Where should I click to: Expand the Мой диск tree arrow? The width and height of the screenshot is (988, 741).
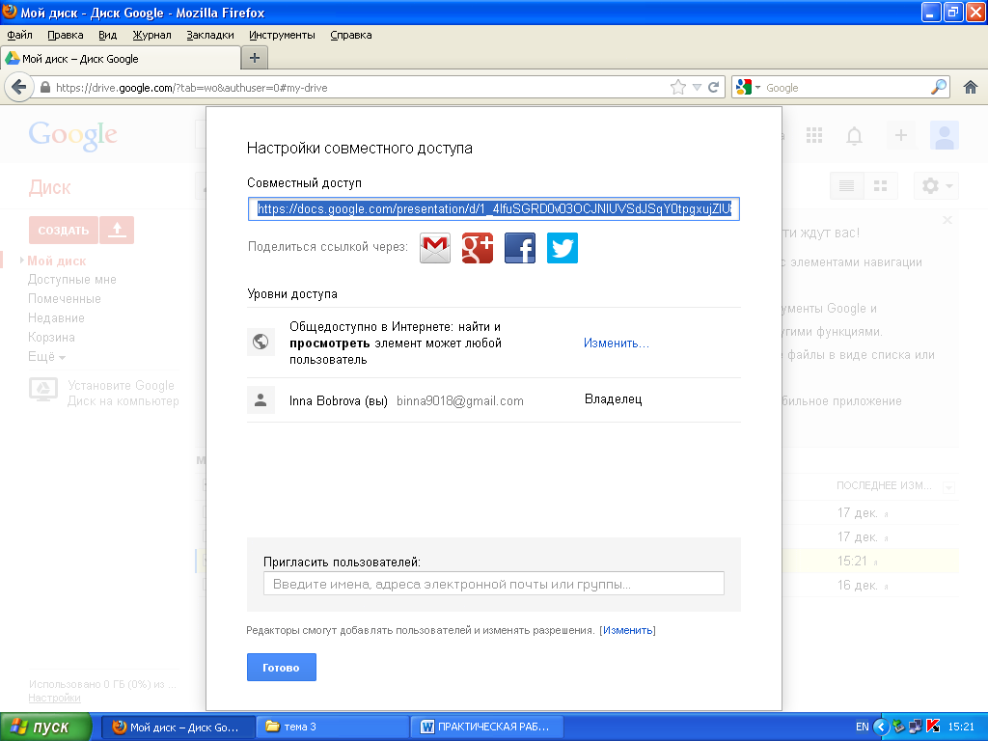pos(22,261)
